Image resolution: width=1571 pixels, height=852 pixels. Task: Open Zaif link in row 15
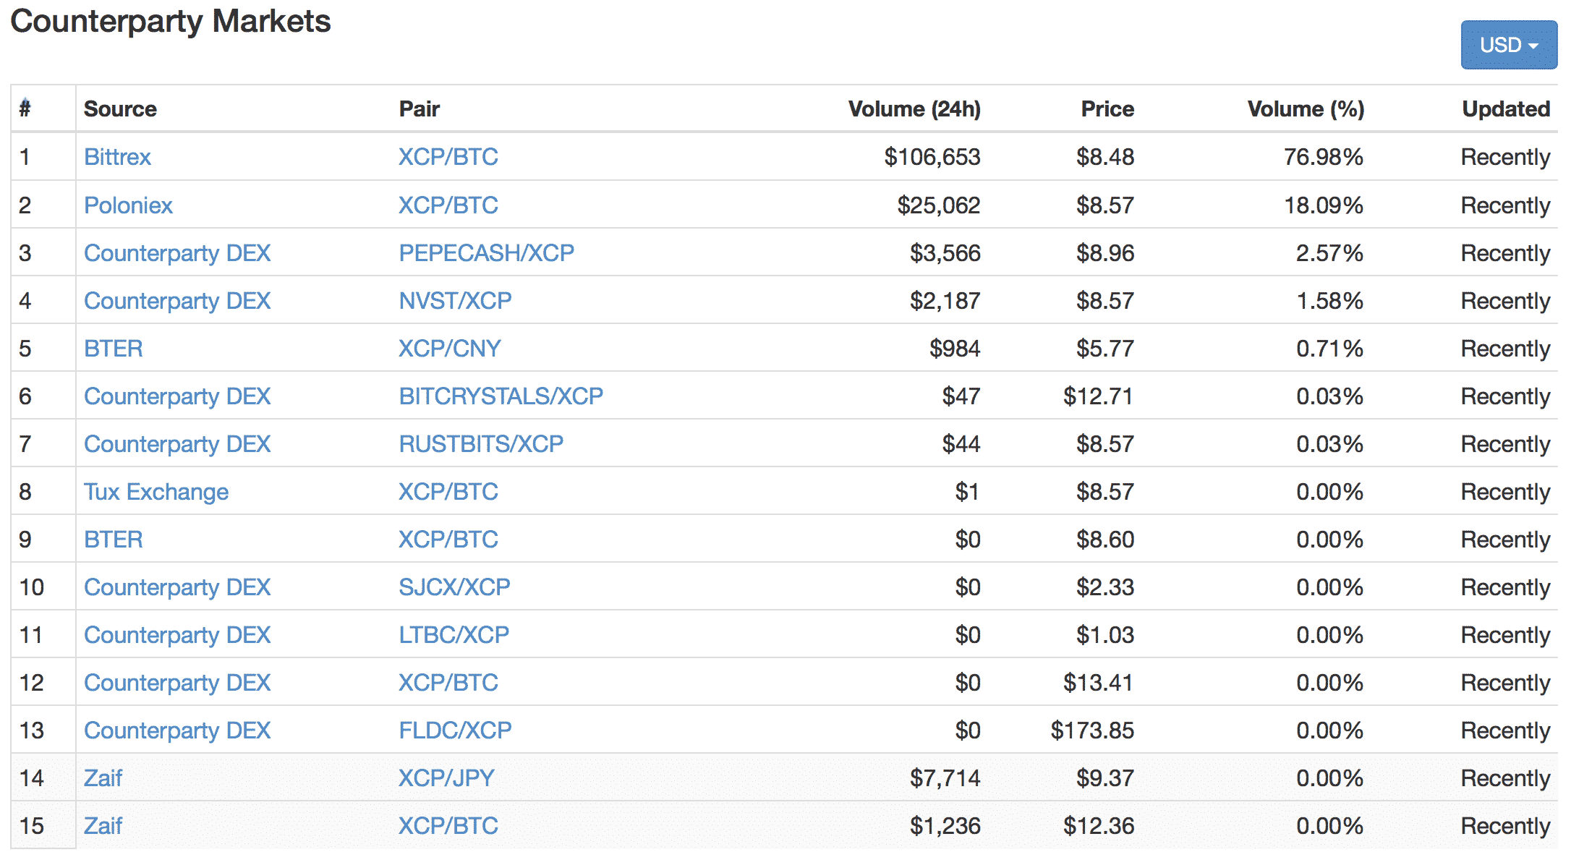point(103,826)
